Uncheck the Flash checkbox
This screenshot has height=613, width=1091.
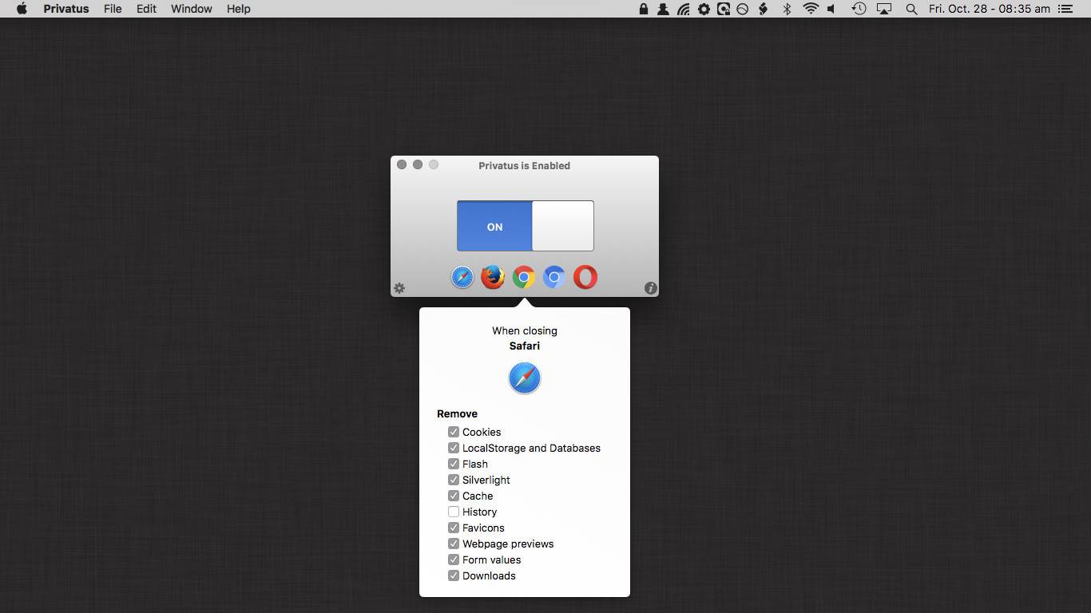point(454,464)
